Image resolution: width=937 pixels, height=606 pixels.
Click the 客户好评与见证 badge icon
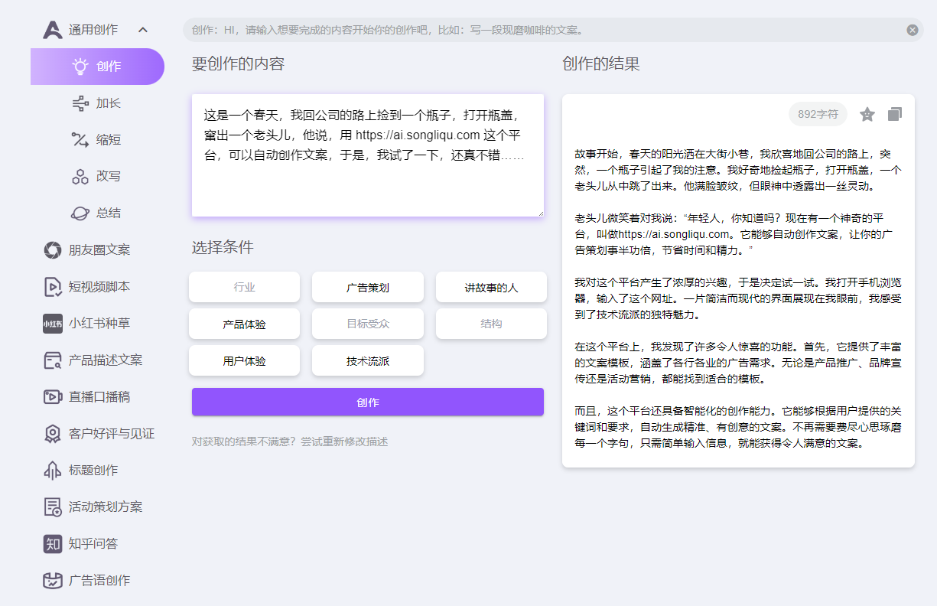pos(53,434)
